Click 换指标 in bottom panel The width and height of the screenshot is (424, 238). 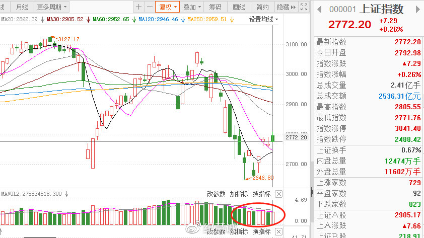261,232
